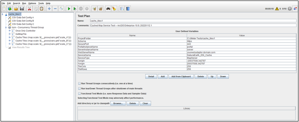Click Delete button next to Browse
Image resolution: width=299 pixels, height=122 pixels.
133,104
